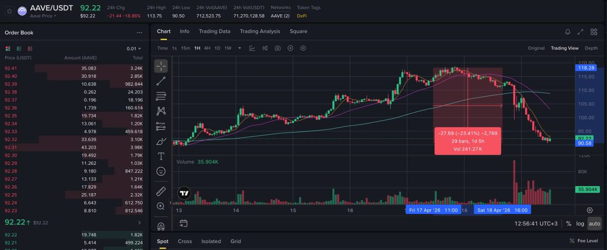The height and width of the screenshot is (250, 607).
Task: Open the alerts bell icon
Action: (568, 32)
